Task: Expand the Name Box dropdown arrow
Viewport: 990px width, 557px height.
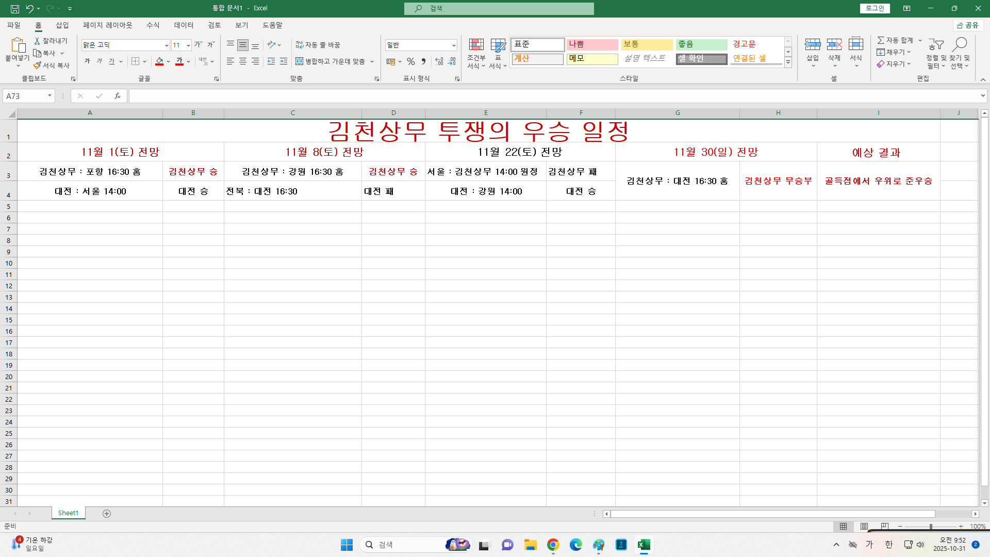Action: pyautogui.click(x=49, y=96)
